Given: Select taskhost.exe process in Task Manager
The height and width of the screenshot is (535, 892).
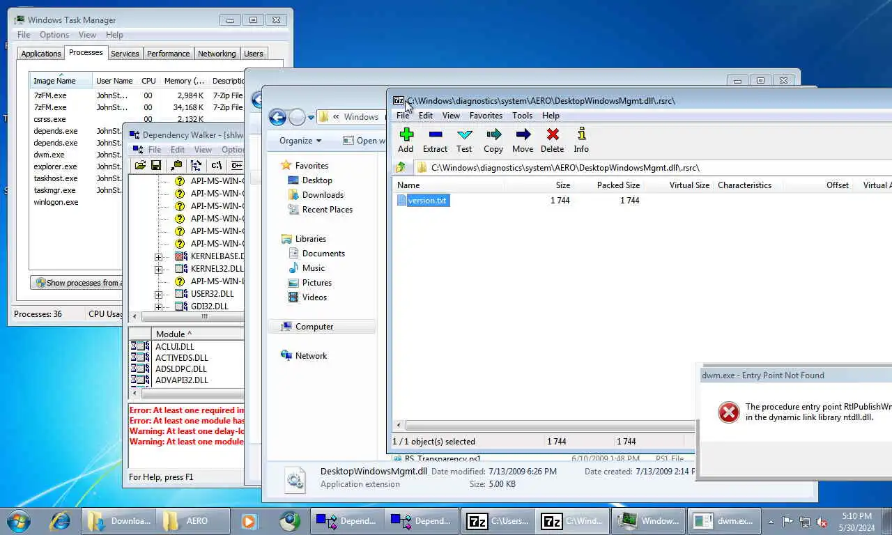Looking at the screenshot, I should click(x=56, y=178).
